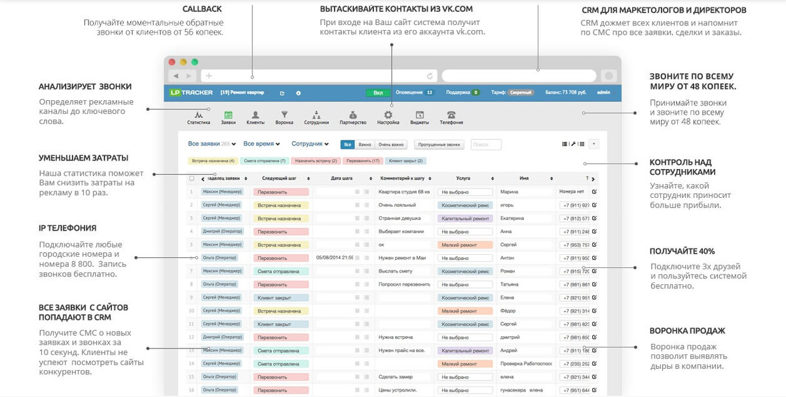
Task: Sort by the Следующий шаг column
Action: tap(280, 178)
